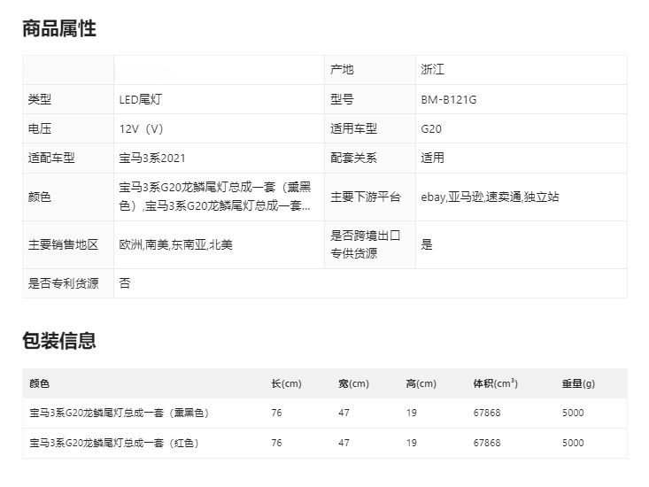The height and width of the screenshot is (487, 649).
Task: Click the 商品属性 section heading
Action: point(59,28)
